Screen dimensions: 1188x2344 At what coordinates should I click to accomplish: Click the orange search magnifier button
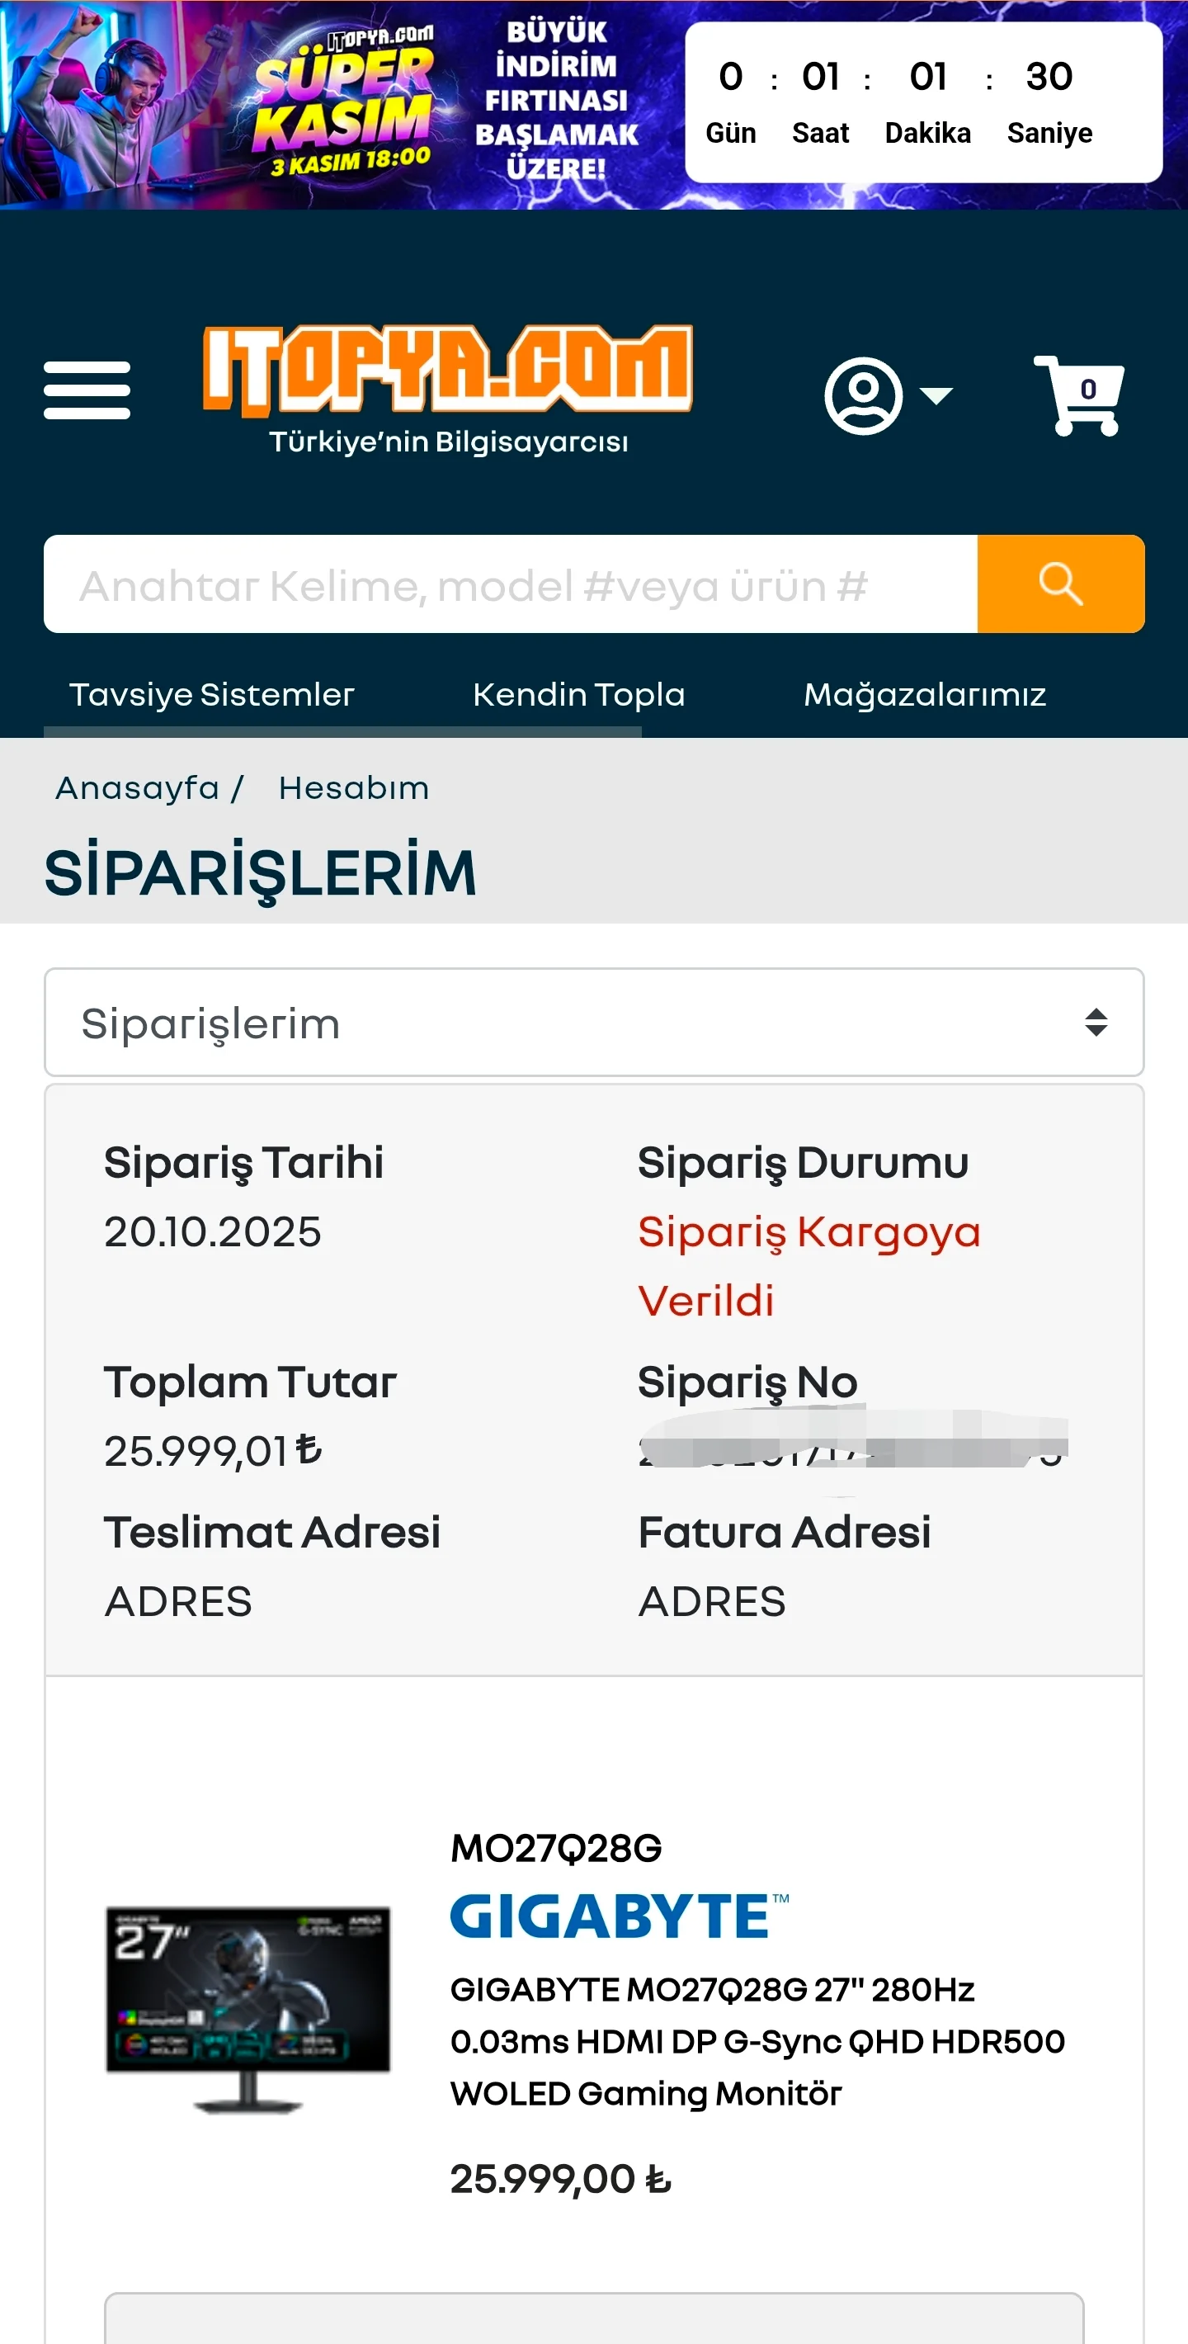[1060, 584]
